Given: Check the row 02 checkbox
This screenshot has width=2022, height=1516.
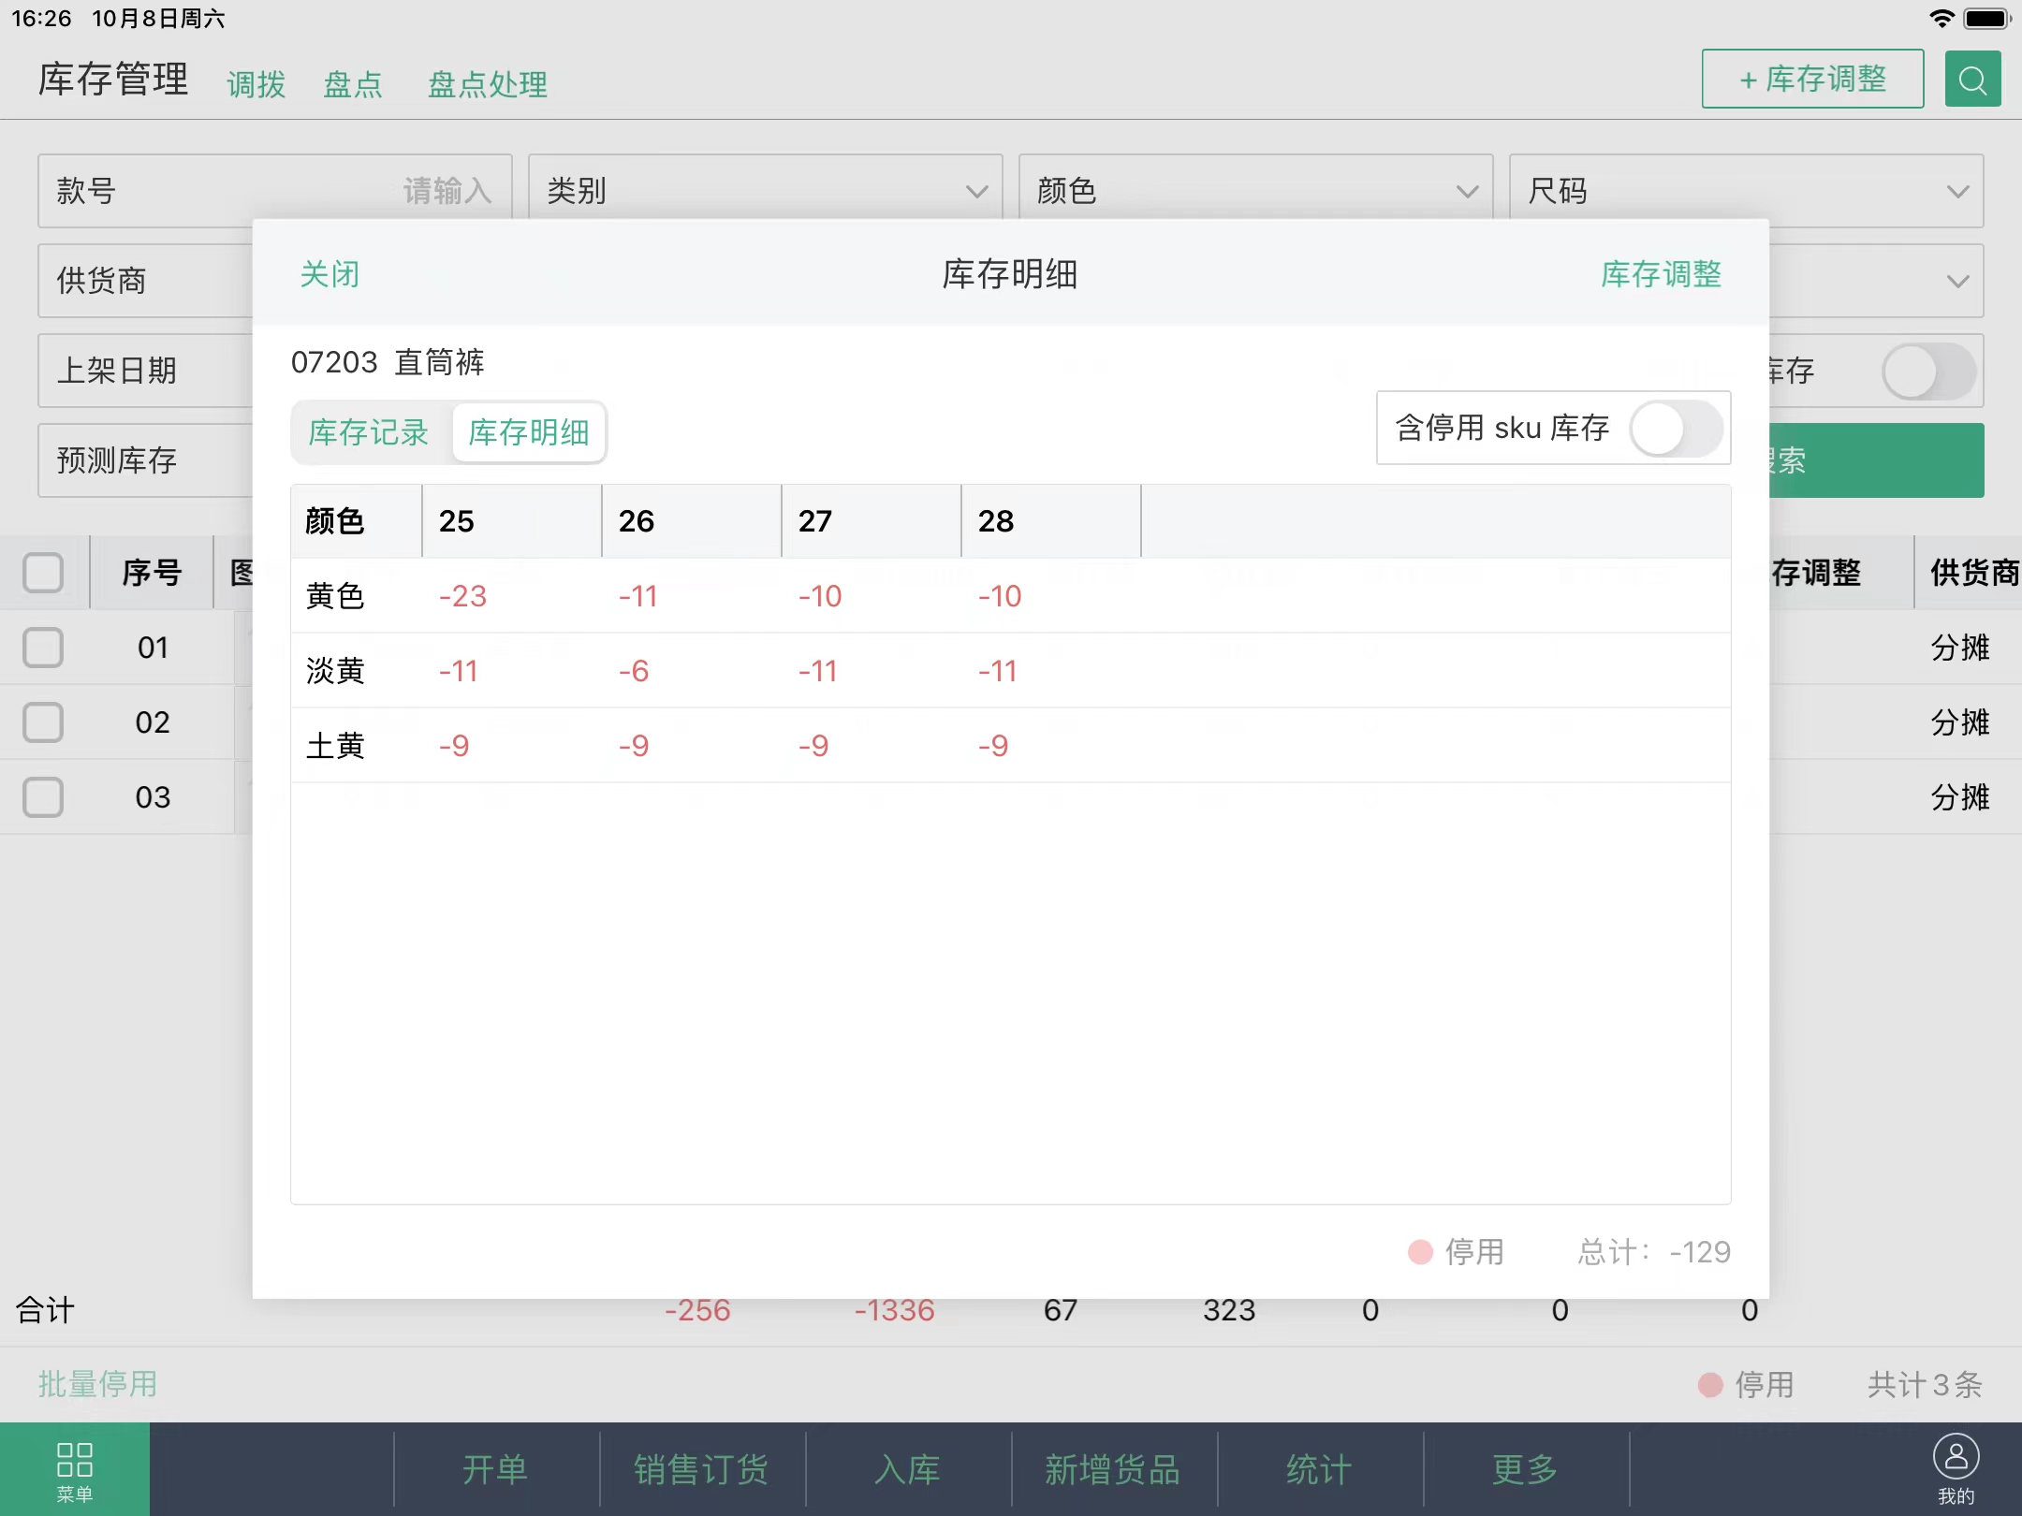Looking at the screenshot, I should click(43, 722).
